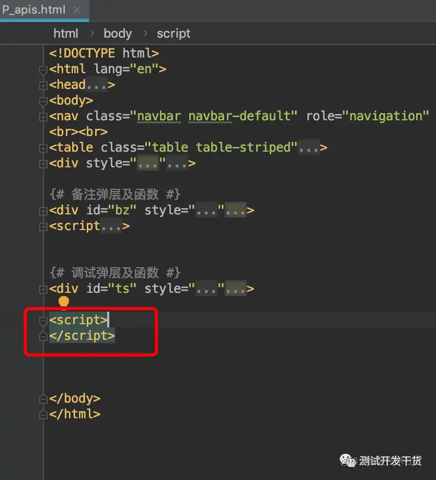Expand the folded nav navbar element

(43, 117)
